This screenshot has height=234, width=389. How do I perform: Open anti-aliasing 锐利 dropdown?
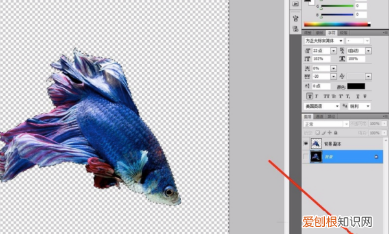click(x=359, y=106)
